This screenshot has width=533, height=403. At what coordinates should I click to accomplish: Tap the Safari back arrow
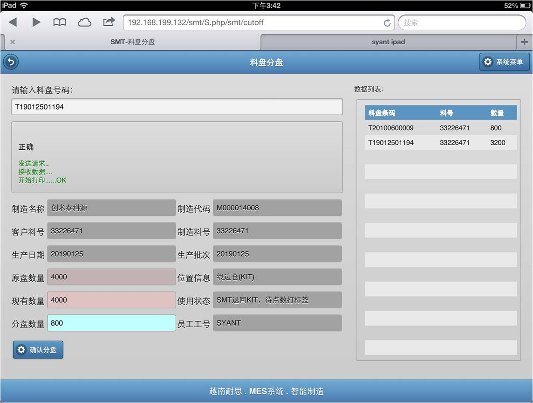click(13, 22)
